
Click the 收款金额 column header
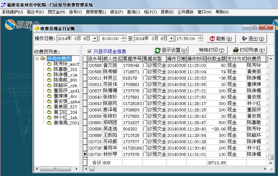click(217, 59)
